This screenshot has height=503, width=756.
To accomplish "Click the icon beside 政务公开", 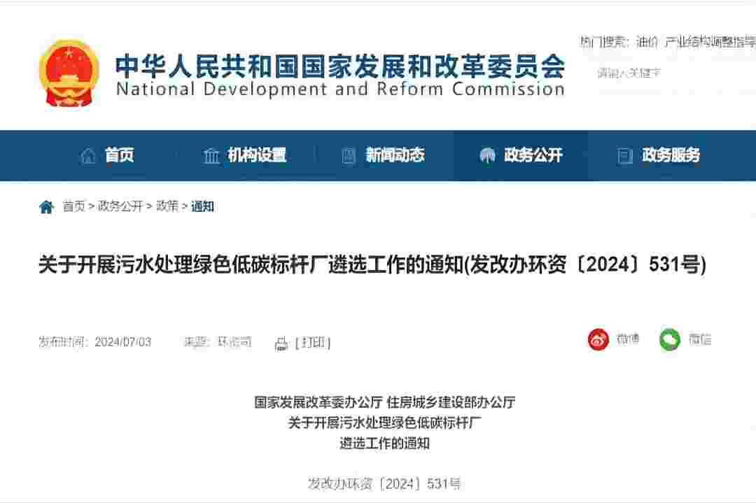I will pyautogui.click(x=487, y=155).
